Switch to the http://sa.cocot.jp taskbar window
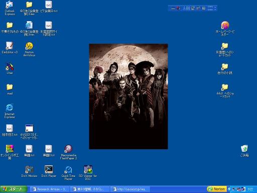The height and width of the screenshot is (193, 257). (130, 189)
